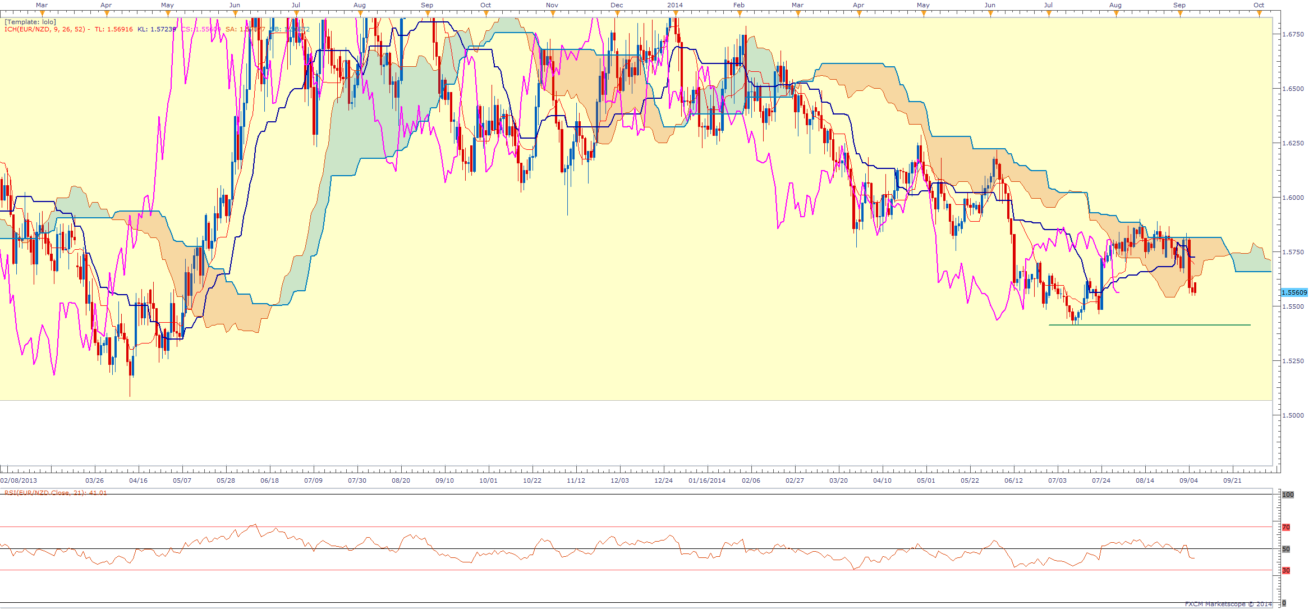Click the 1.5250 price axis label

1293,361
